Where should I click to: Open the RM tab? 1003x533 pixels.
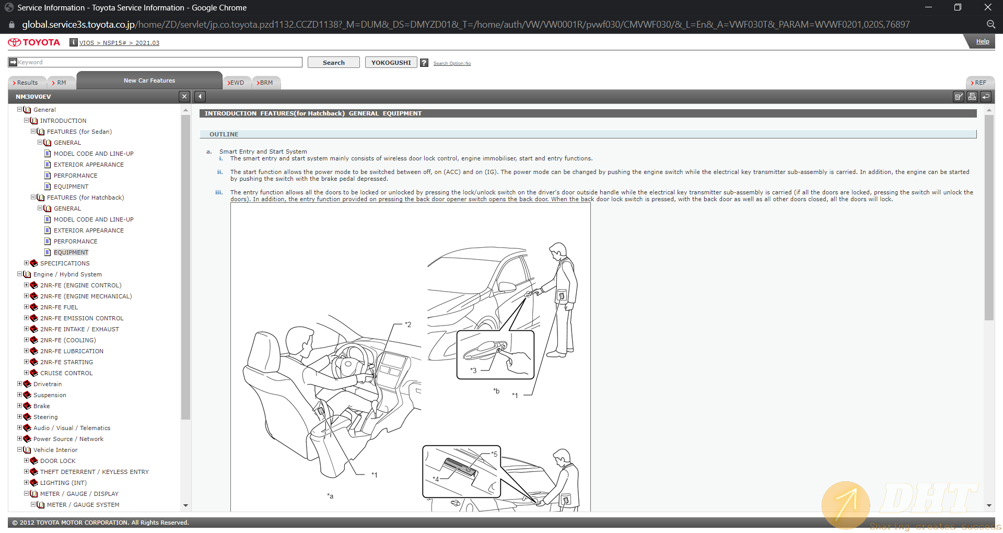(60, 83)
